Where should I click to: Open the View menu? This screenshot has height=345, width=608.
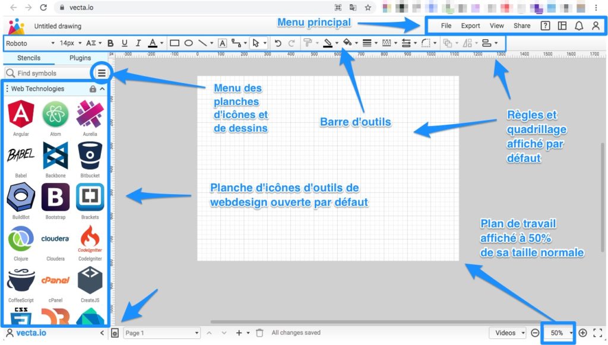pyautogui.click(x=497, y=26)
